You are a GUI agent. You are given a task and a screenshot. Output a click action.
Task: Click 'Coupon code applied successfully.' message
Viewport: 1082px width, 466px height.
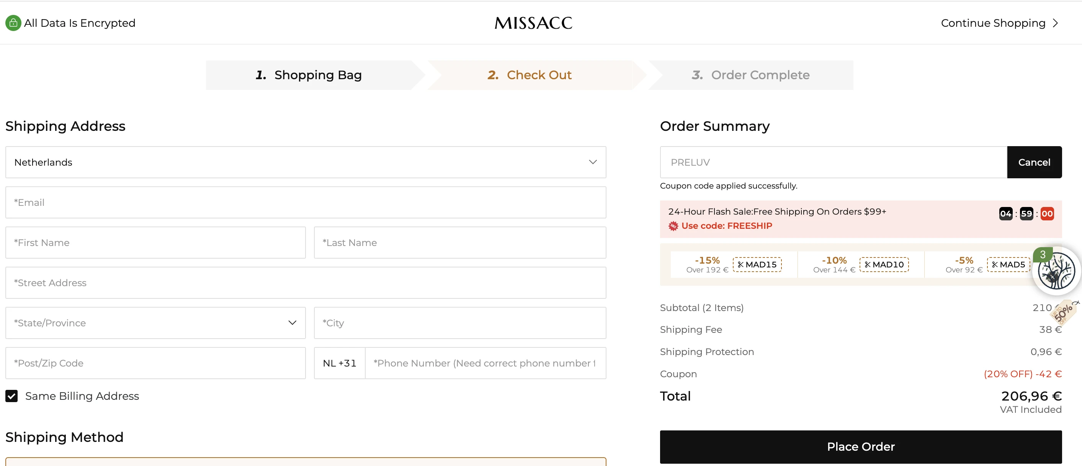pos(728,186)
